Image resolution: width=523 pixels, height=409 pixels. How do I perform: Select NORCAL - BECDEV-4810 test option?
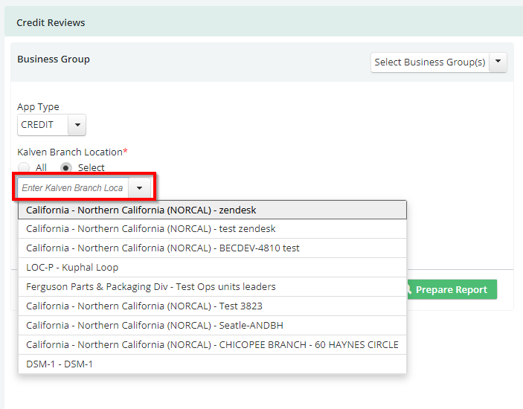[x=213, y=248]
